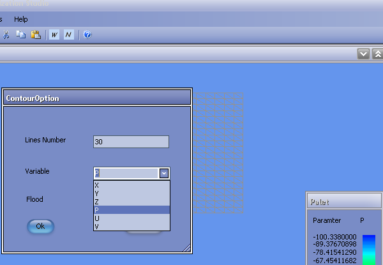The width and height of the screenshot is (383, 265).
Task: Choose V from the variable list
Action: 131,227
